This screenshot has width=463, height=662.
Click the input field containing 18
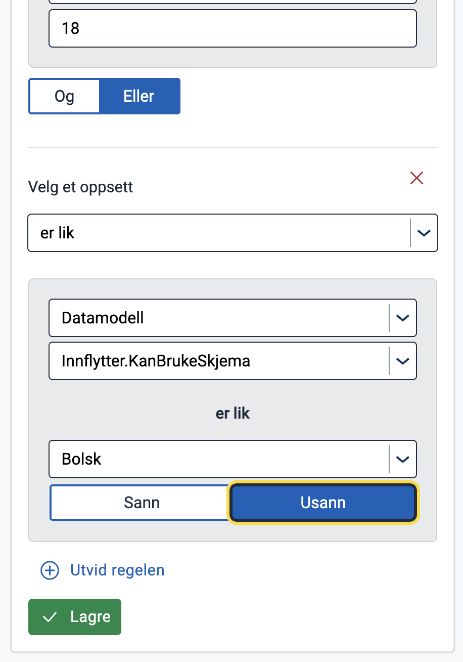233,28
